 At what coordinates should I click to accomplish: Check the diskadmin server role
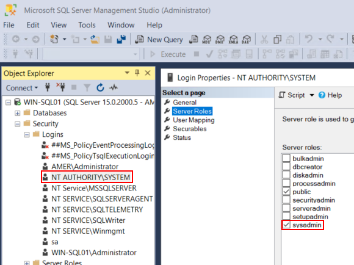click(x=286, y=175)
